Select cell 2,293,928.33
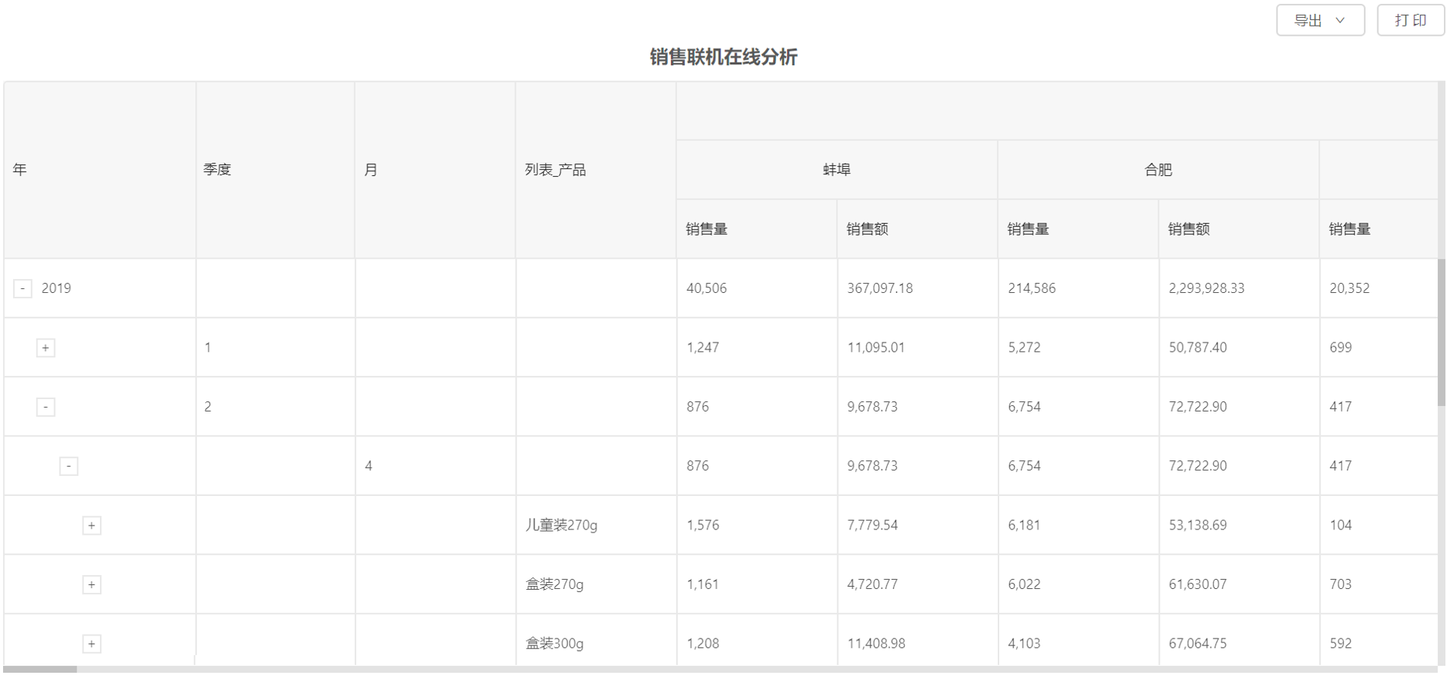Screen dimensions: 1447x682 coord(1239,288)
